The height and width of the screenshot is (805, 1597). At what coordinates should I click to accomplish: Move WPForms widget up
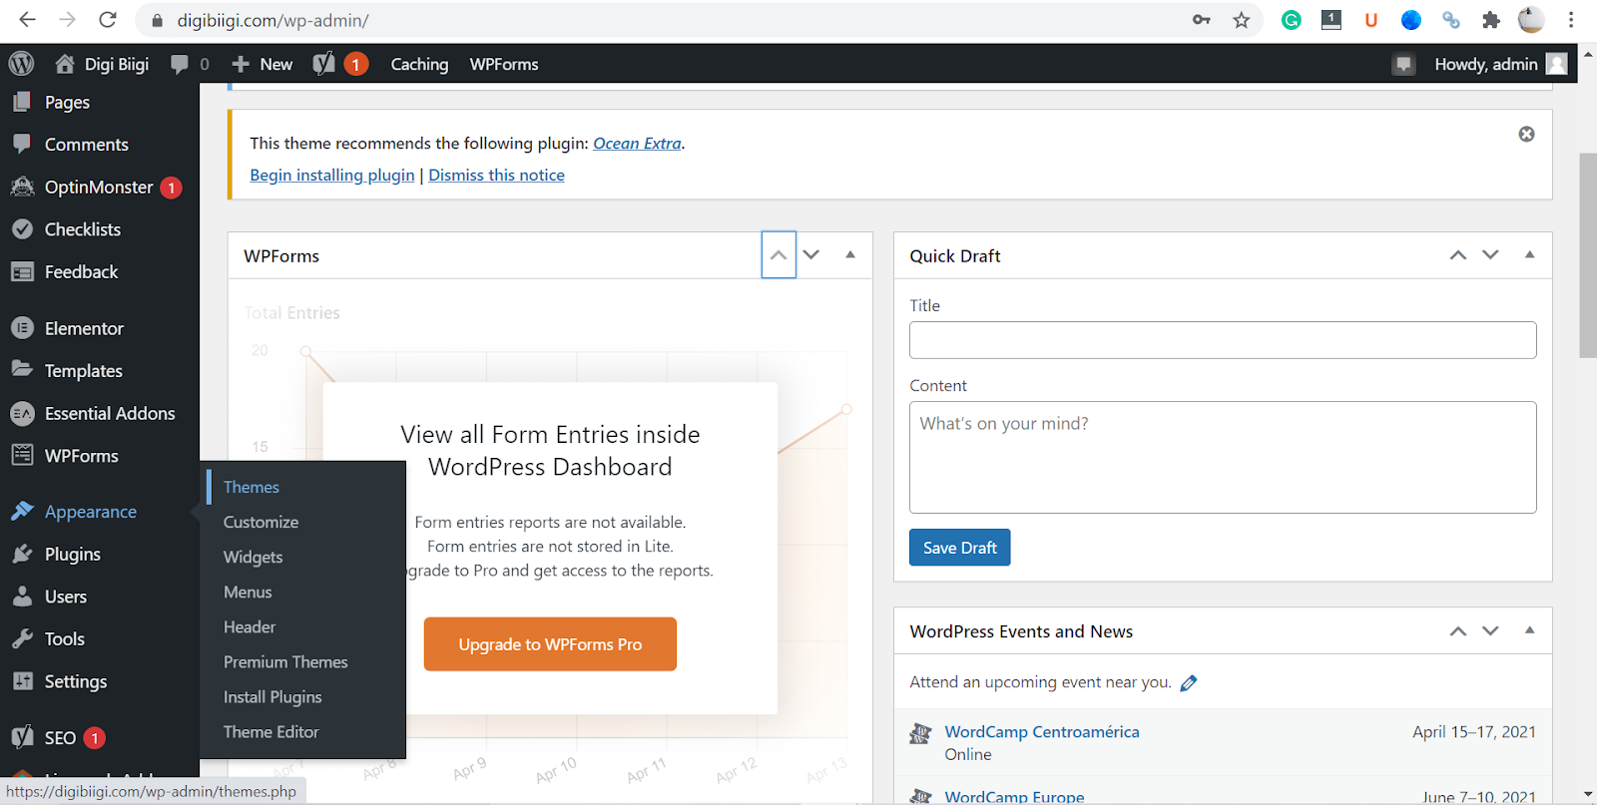tap(779, 254)
